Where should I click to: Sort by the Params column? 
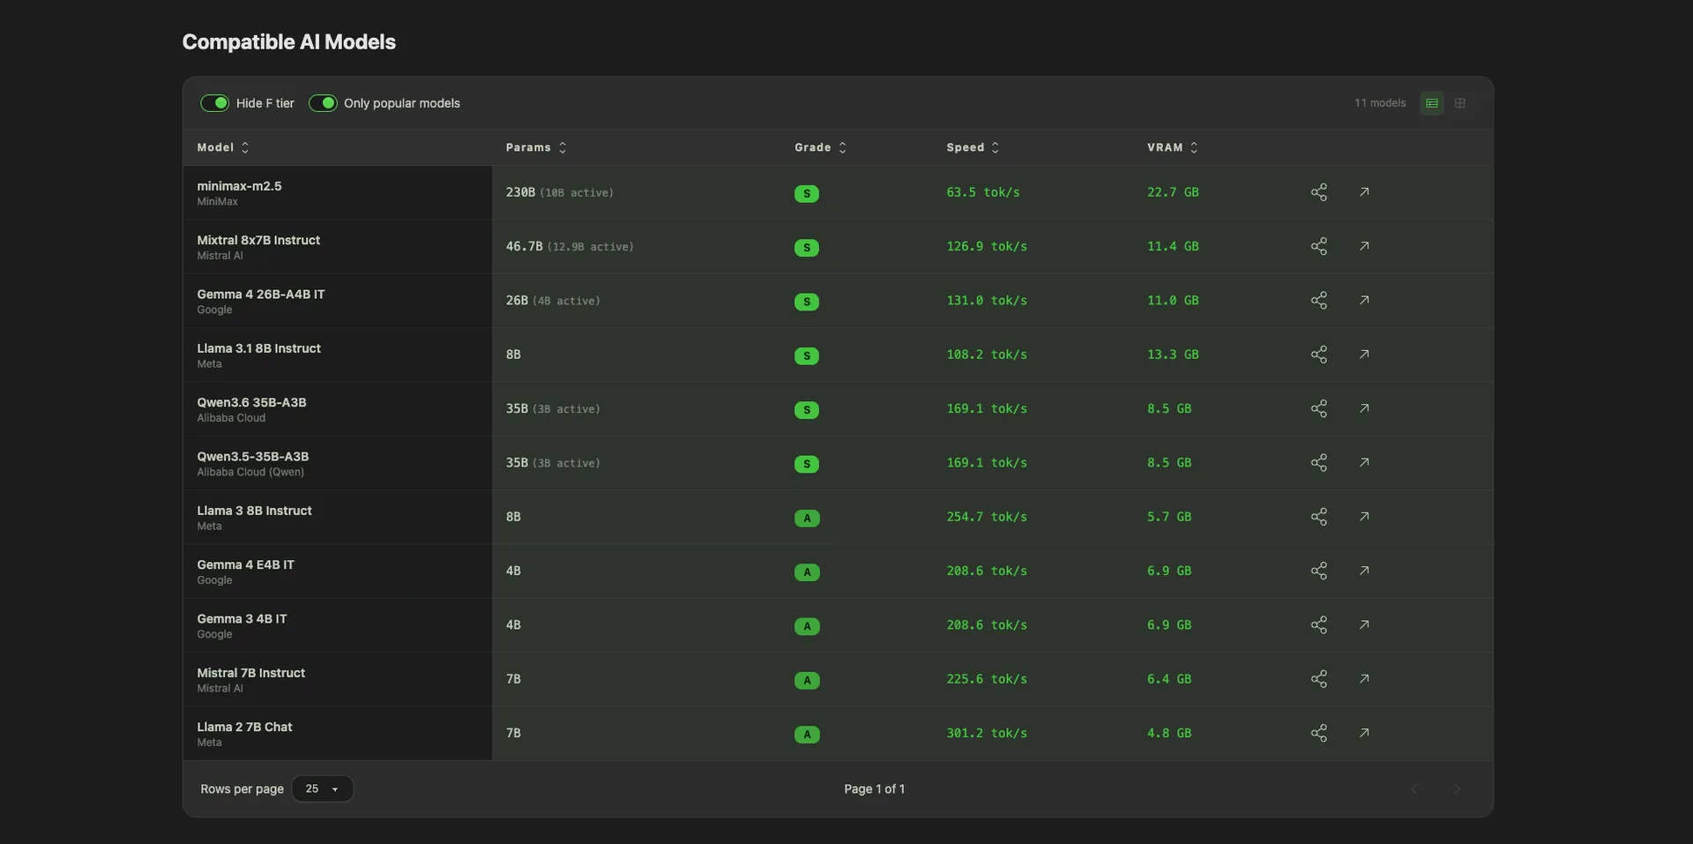click(x=535, y=147)
